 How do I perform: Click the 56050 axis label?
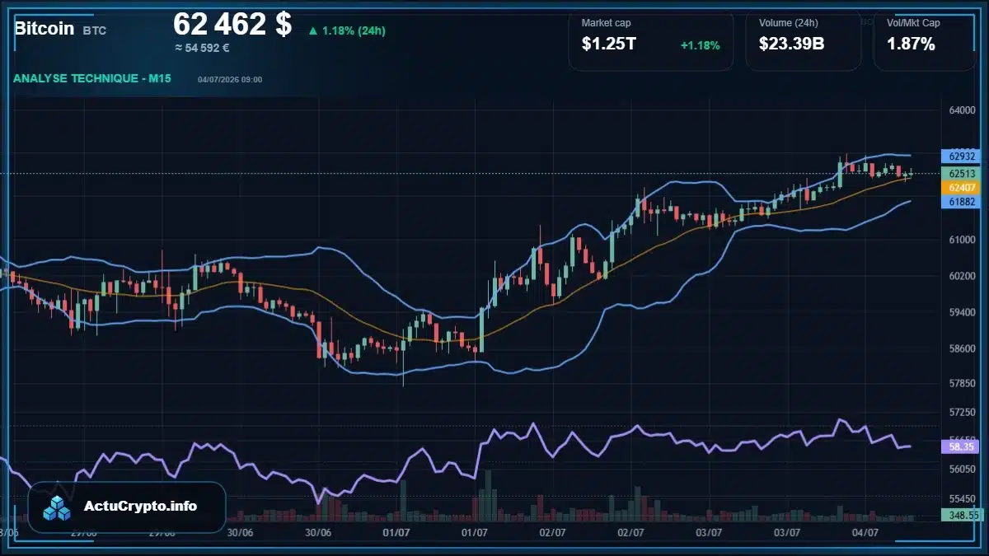[962, 468]
